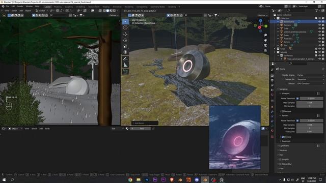This screenshot has height=183, width=326.
Task: Expand the Sphere object in outliner
Action: click(x=278, y=42)
